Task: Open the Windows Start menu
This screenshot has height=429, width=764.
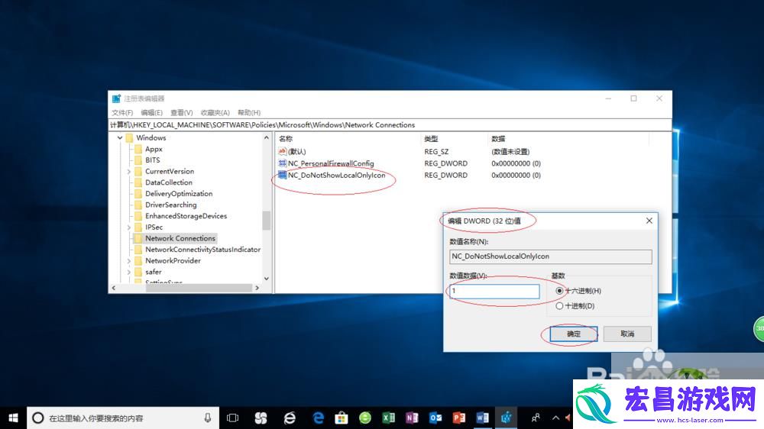Action: click(13, 418)
